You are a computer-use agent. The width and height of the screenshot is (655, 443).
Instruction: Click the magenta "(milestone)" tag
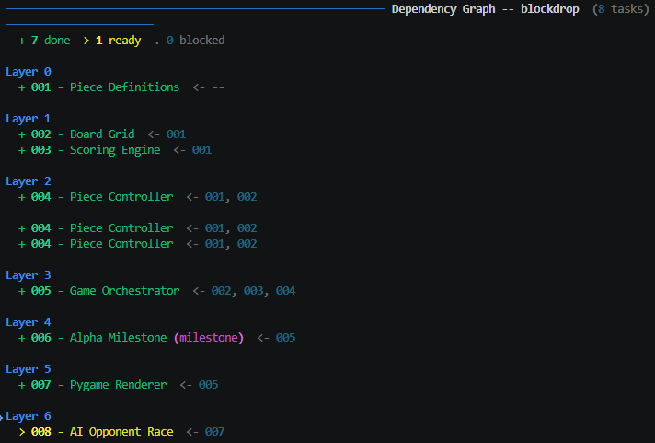[209, 338]
